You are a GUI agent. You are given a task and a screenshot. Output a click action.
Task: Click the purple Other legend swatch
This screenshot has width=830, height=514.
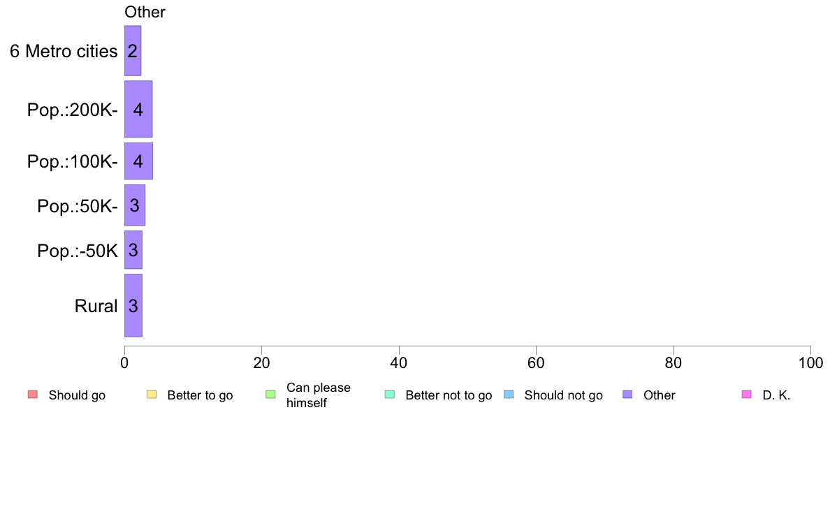point(628,395)
